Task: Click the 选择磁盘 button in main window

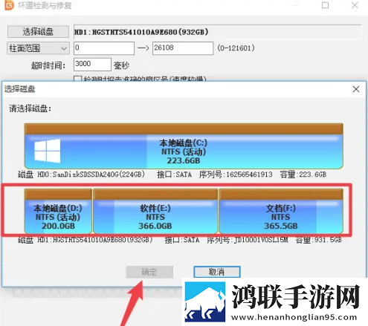Action: tap(38, 32)
